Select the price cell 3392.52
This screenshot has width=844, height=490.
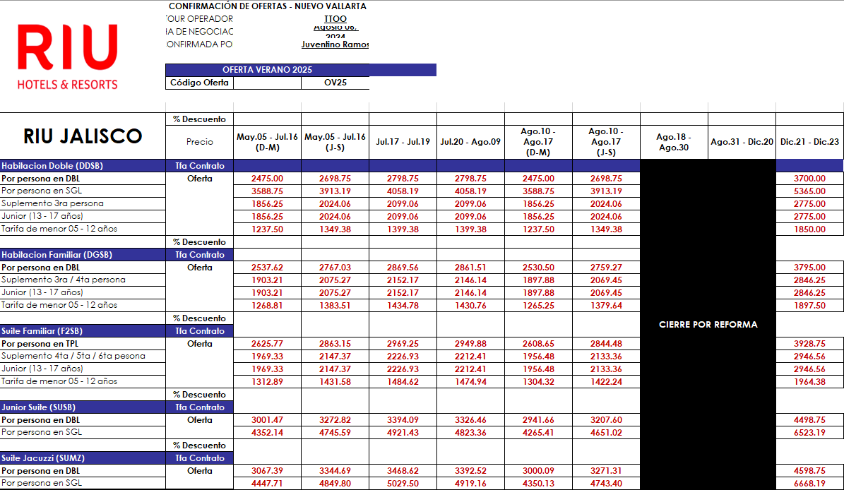point(471,471)
